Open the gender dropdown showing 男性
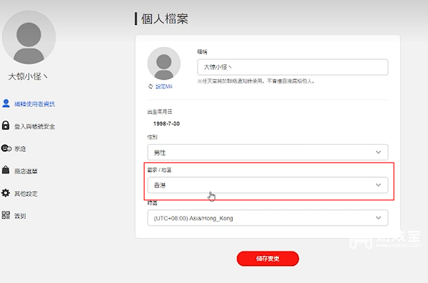 click(x=267, y=153)
